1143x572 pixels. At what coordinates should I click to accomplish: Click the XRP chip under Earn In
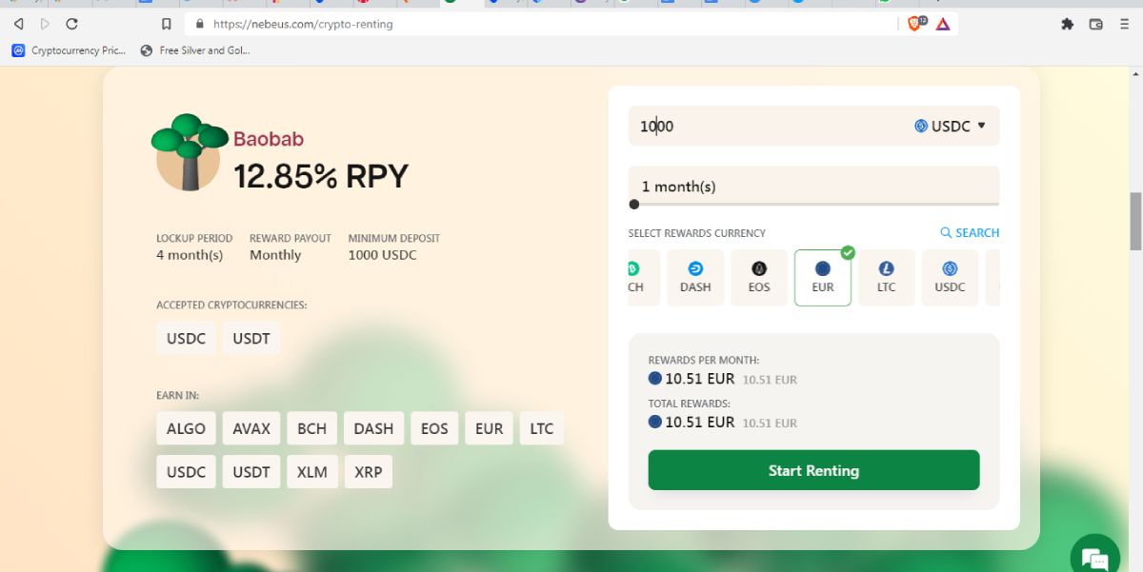pos(368,472)
